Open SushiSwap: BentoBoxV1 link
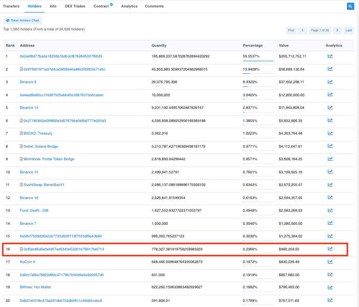Screen dimensions: 359x307 pos(44,185)
